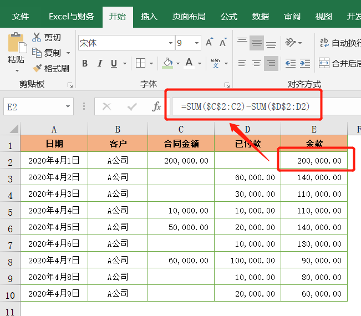Click the merge and center icon

(x=324, y=63)
